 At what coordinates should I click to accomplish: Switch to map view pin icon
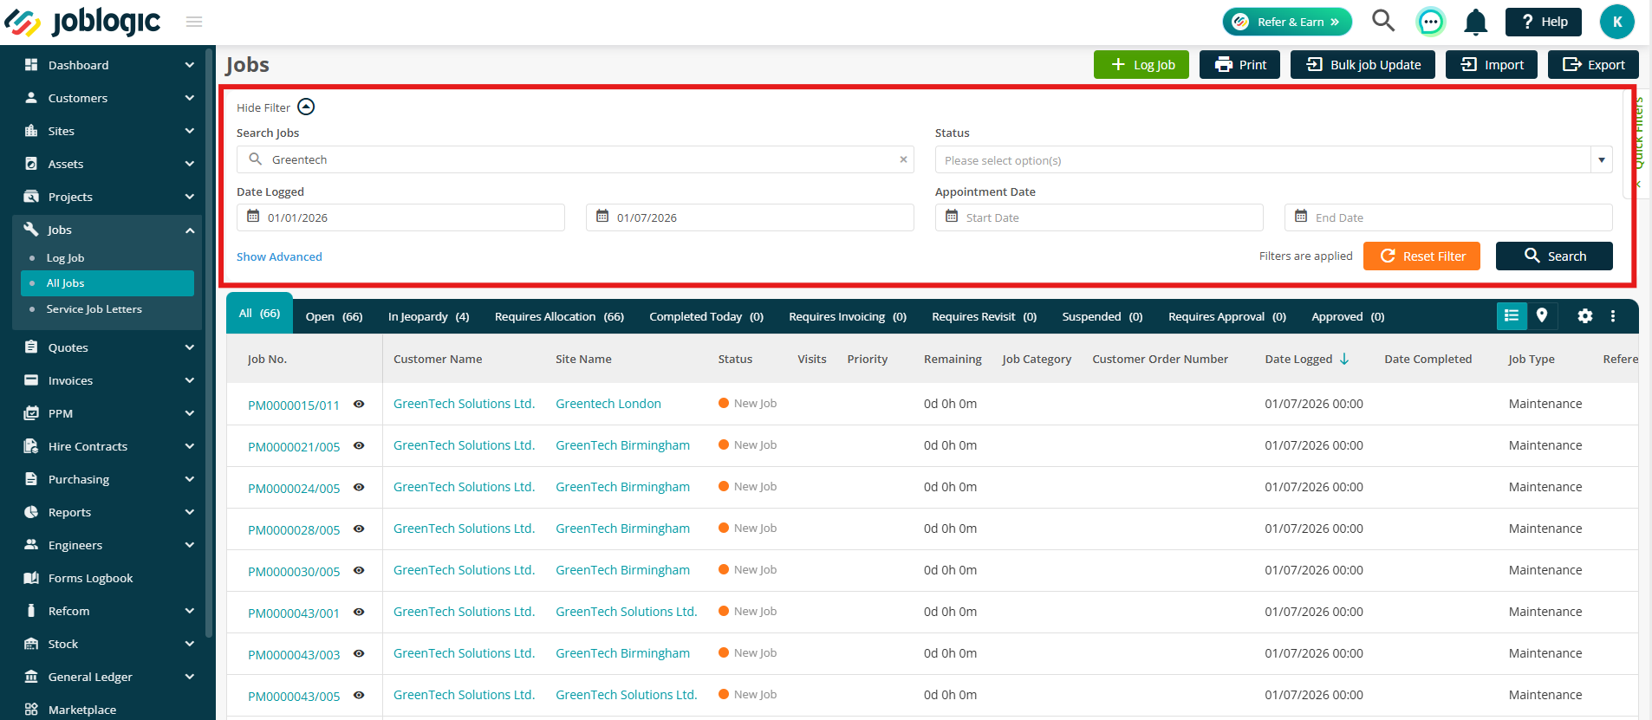(1541, 316)
